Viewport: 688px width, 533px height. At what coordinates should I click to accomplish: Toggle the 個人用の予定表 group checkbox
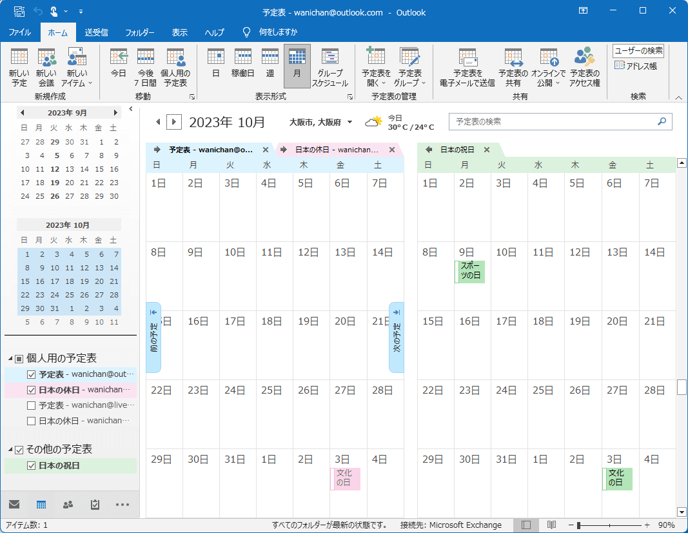pos(19,359)
